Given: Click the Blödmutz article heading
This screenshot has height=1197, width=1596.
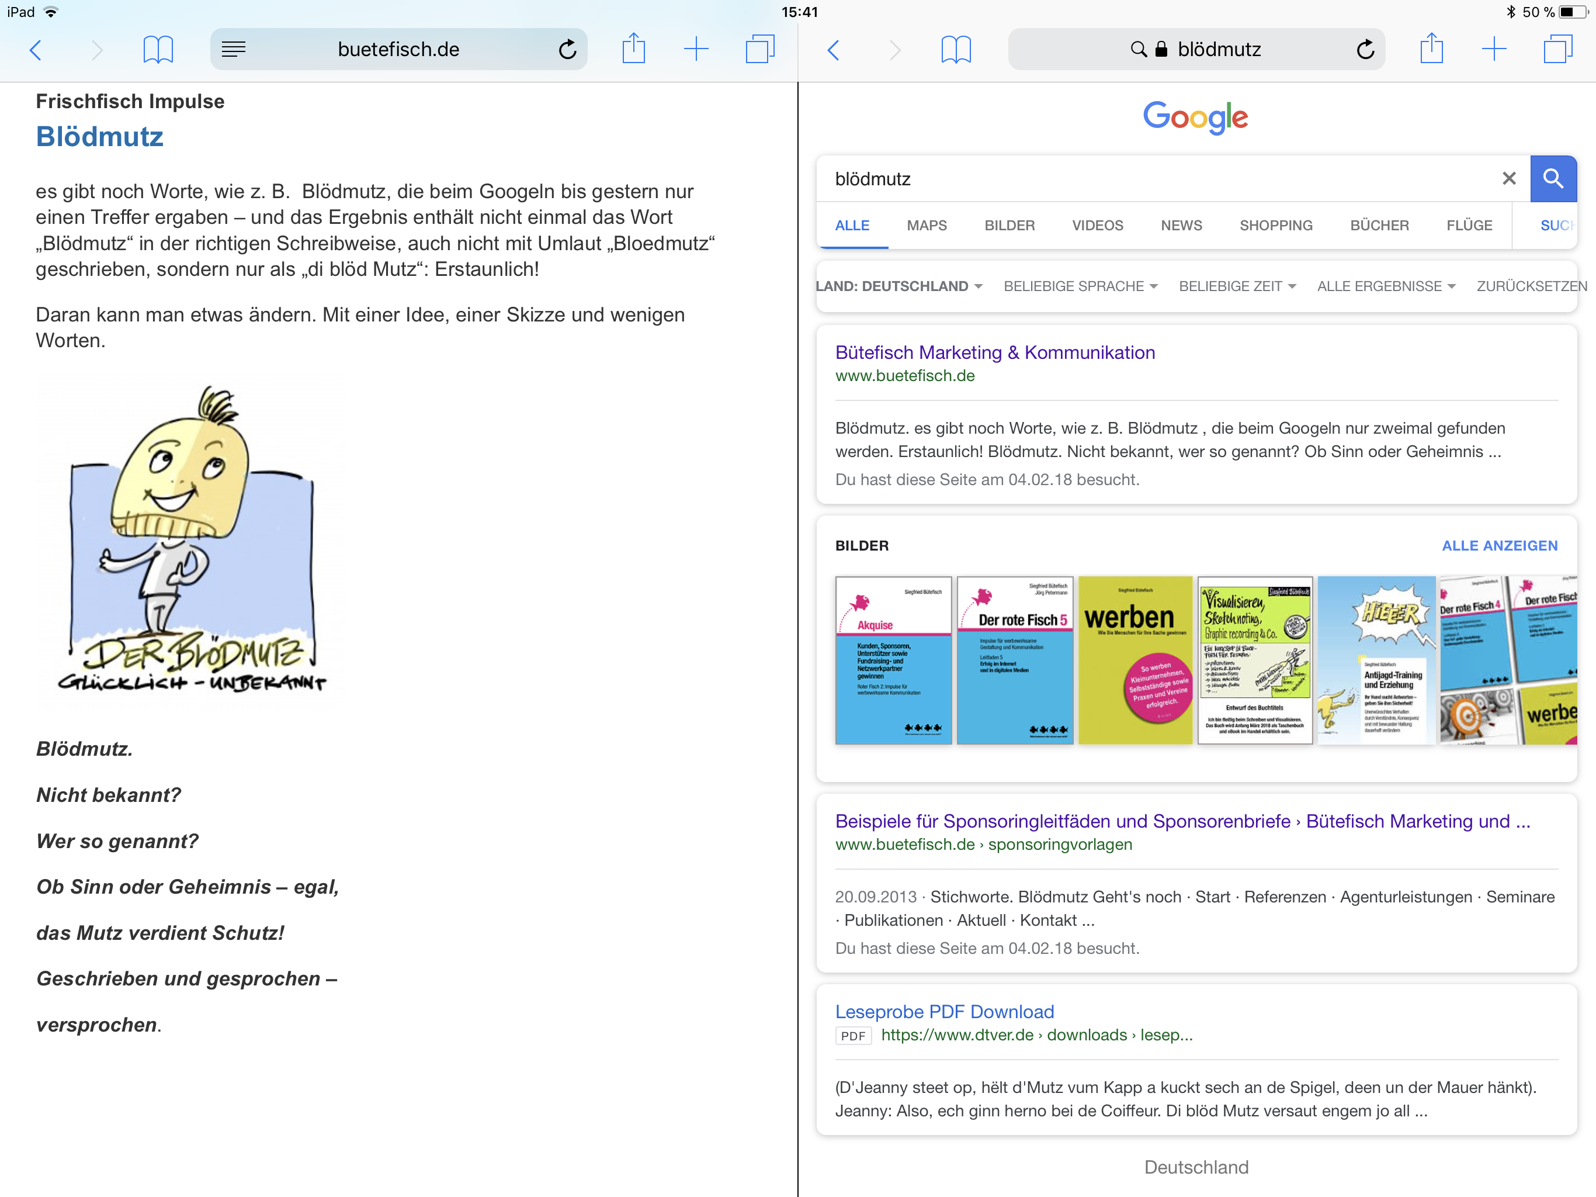Looking at the screenshot, I should click(99, 136).
